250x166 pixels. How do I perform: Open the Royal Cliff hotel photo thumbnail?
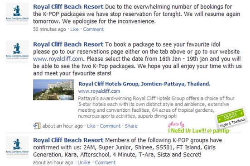[x=53, y=90]
